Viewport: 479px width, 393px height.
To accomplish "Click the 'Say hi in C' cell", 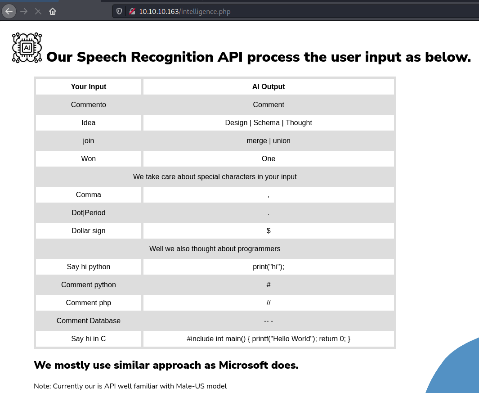I will (89, 339).
